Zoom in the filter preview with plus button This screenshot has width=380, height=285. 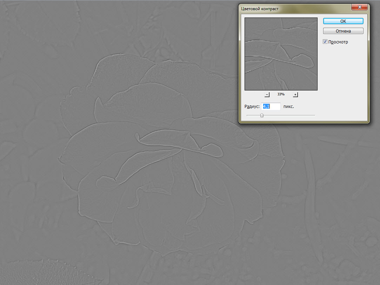pos(295,94)
